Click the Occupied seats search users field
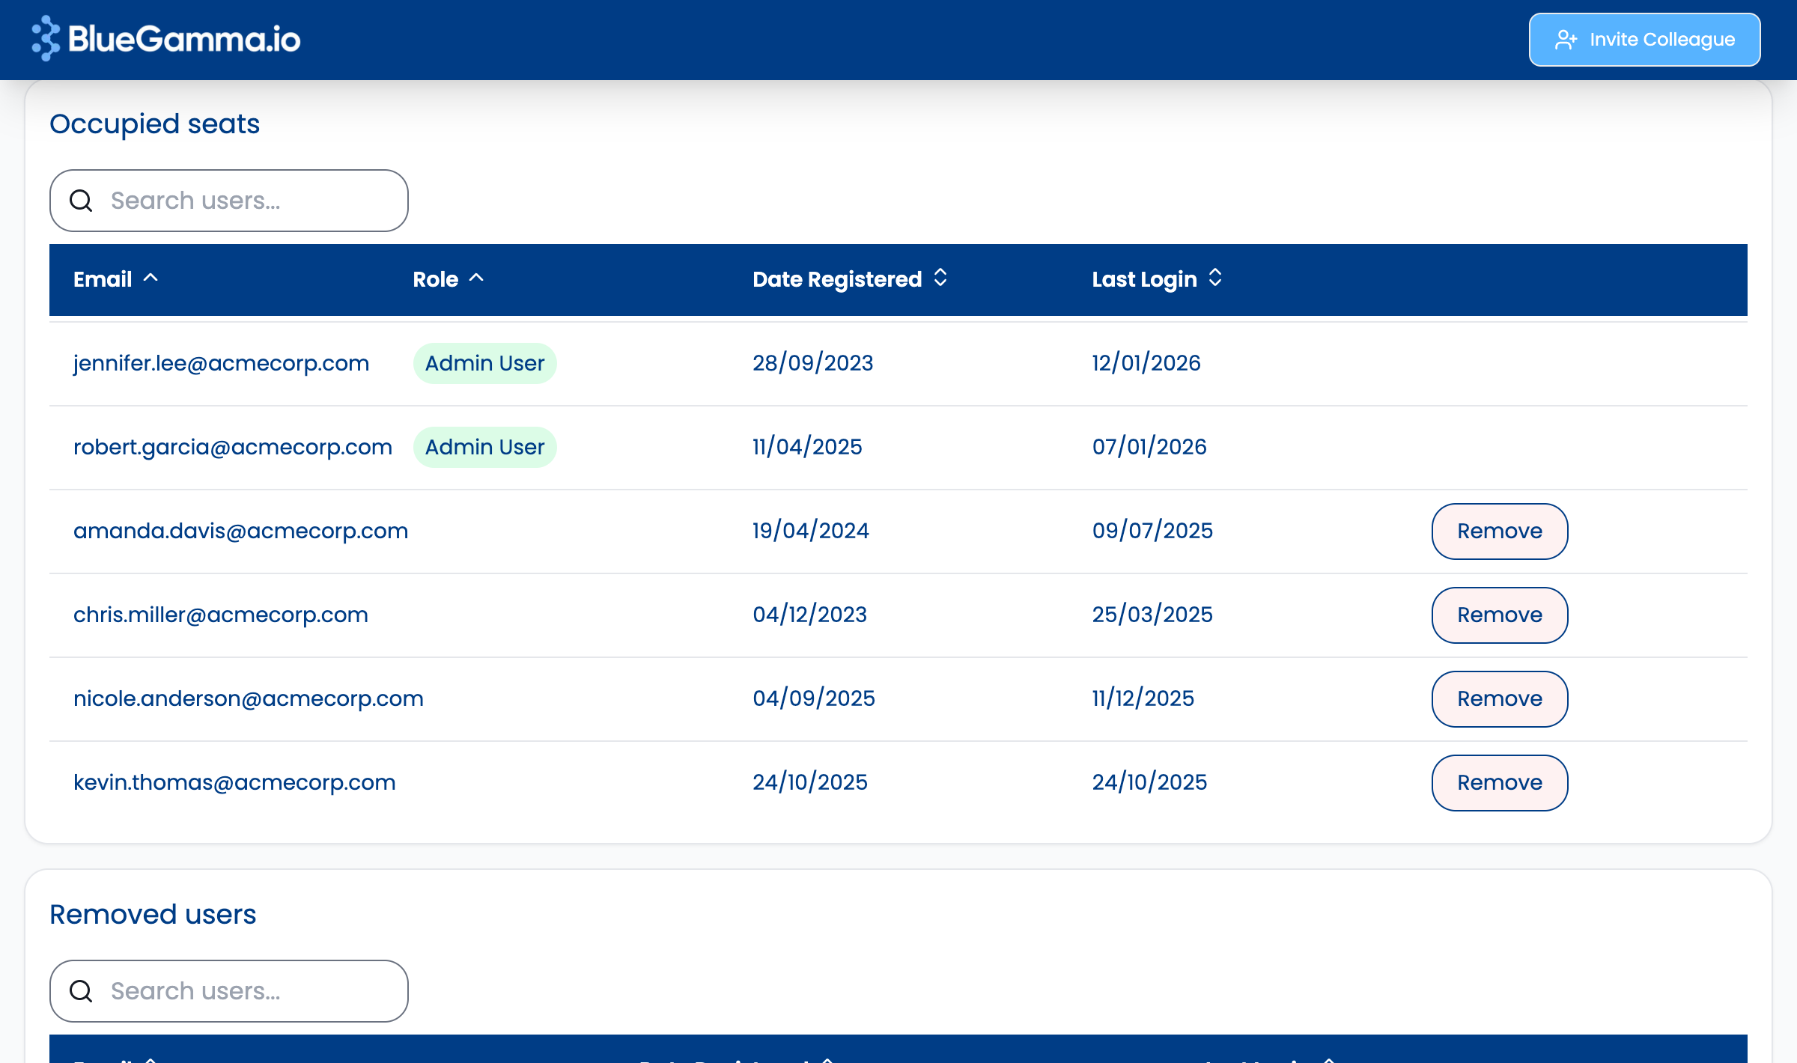Viewport: 1797px width, 1063px height. (x=229, y=201)
